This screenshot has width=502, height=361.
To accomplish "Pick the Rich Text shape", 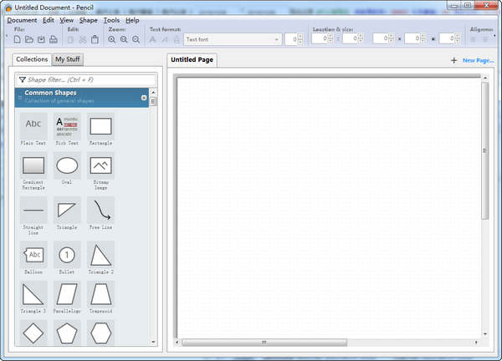I will [67, 126].
